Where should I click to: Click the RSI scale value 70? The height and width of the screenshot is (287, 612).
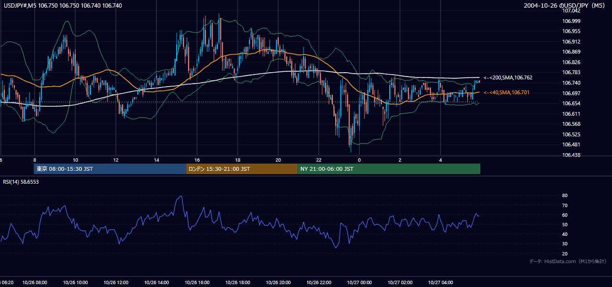coord(565,205)
